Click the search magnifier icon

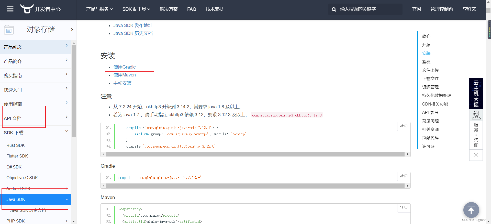coord(334,9)
